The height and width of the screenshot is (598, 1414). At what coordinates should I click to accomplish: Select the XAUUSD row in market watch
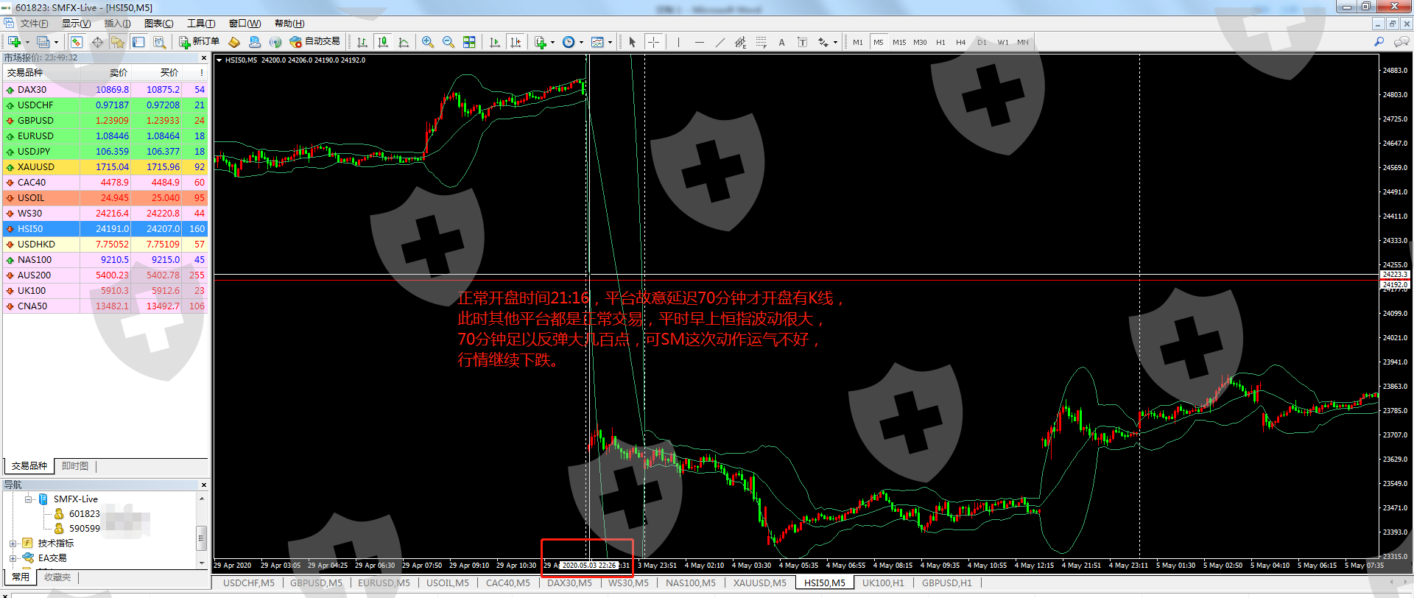point(106,167)
